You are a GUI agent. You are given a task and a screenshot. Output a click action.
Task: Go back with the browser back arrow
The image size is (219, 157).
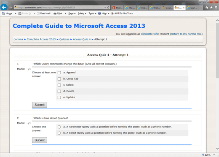pyautogui.click(x=4, y=7)
